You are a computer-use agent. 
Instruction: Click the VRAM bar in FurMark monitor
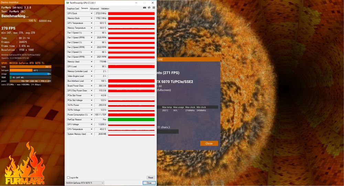(x=31, y=78)
